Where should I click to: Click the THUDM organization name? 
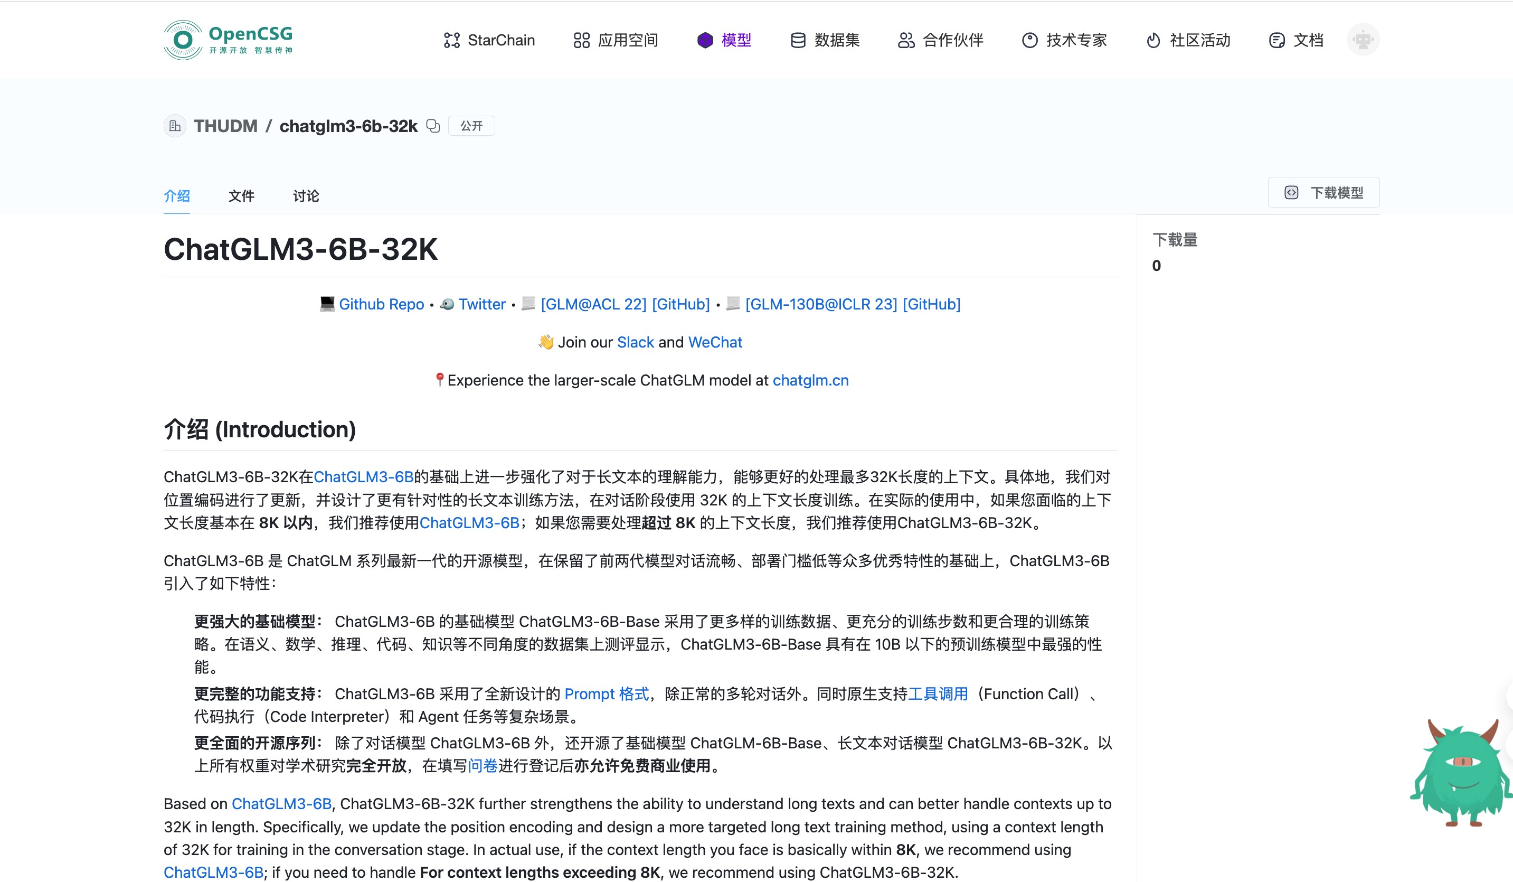coord(225,126)
